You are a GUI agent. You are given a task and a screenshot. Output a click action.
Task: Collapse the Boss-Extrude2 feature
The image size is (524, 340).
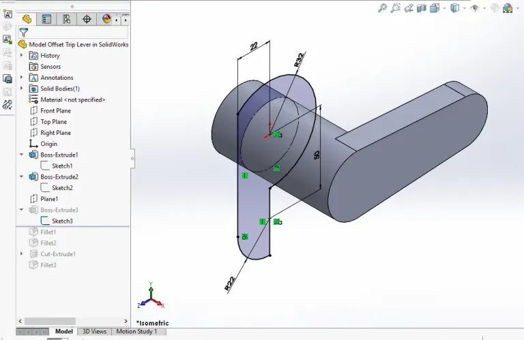click(22, 176)
